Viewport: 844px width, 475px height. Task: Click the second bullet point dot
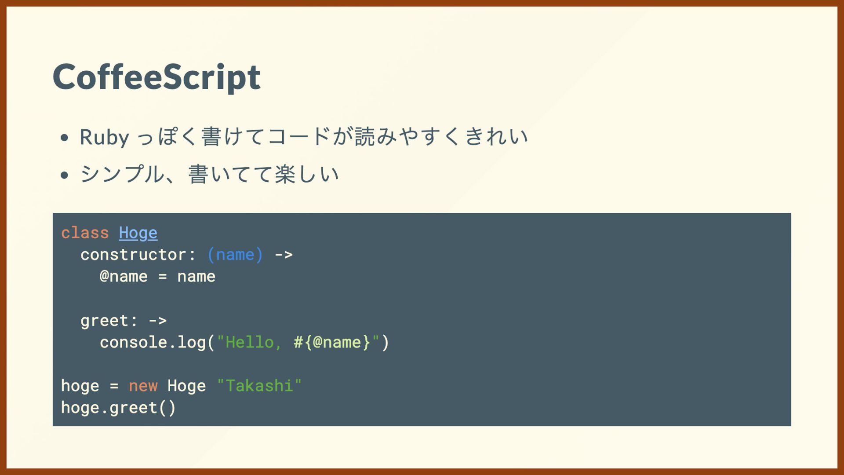pyautogui.click(x=65, y=175)
